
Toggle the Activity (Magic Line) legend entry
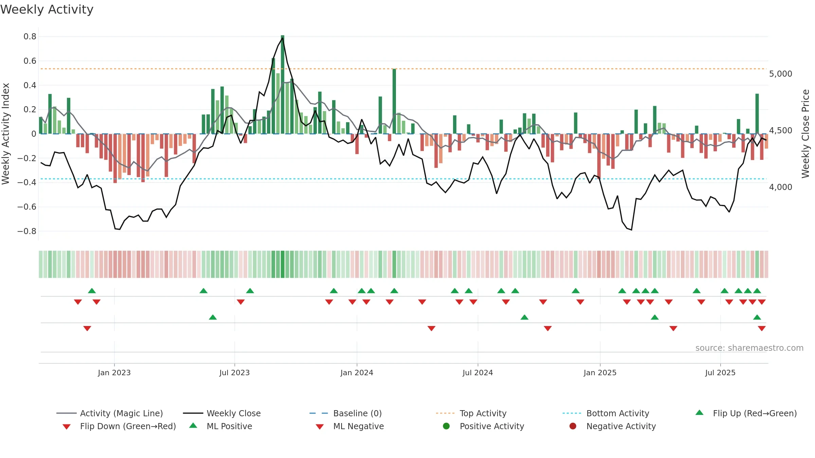110,413
